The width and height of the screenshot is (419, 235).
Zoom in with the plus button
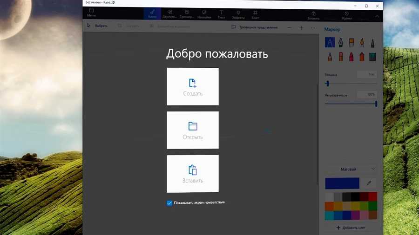click(301, 28)
